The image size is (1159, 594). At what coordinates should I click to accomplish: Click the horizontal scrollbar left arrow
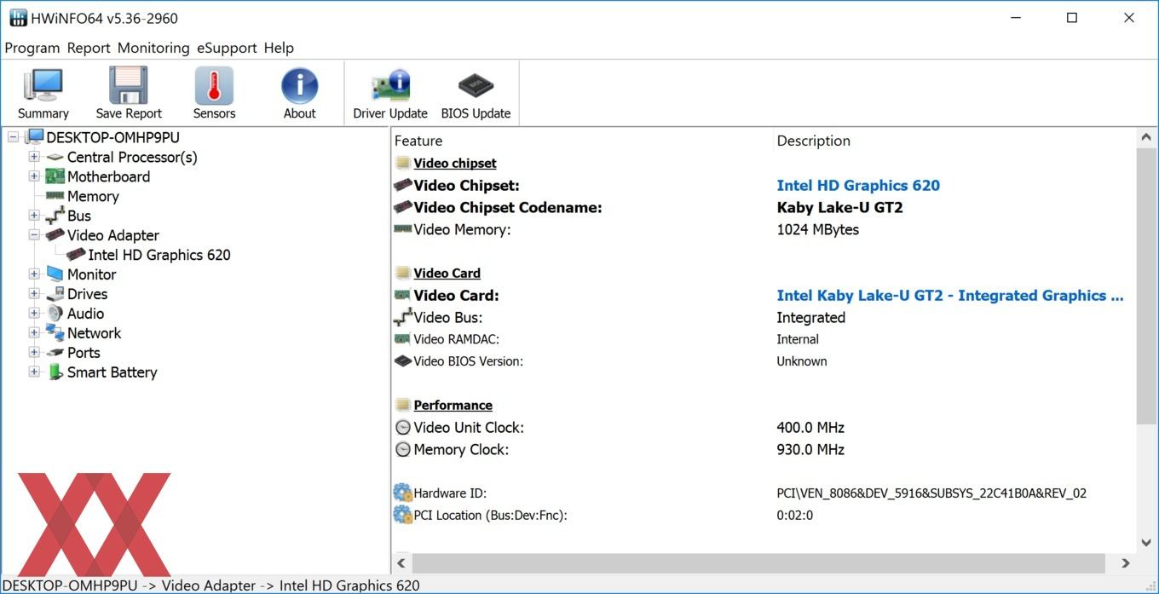point(402,563)
